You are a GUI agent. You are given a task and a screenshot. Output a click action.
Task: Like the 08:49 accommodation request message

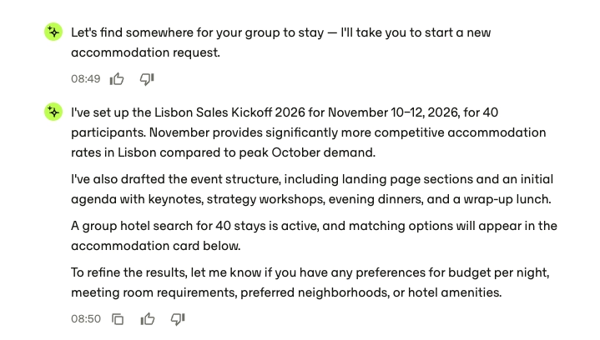pyautogui.click(x=117, y=79)
